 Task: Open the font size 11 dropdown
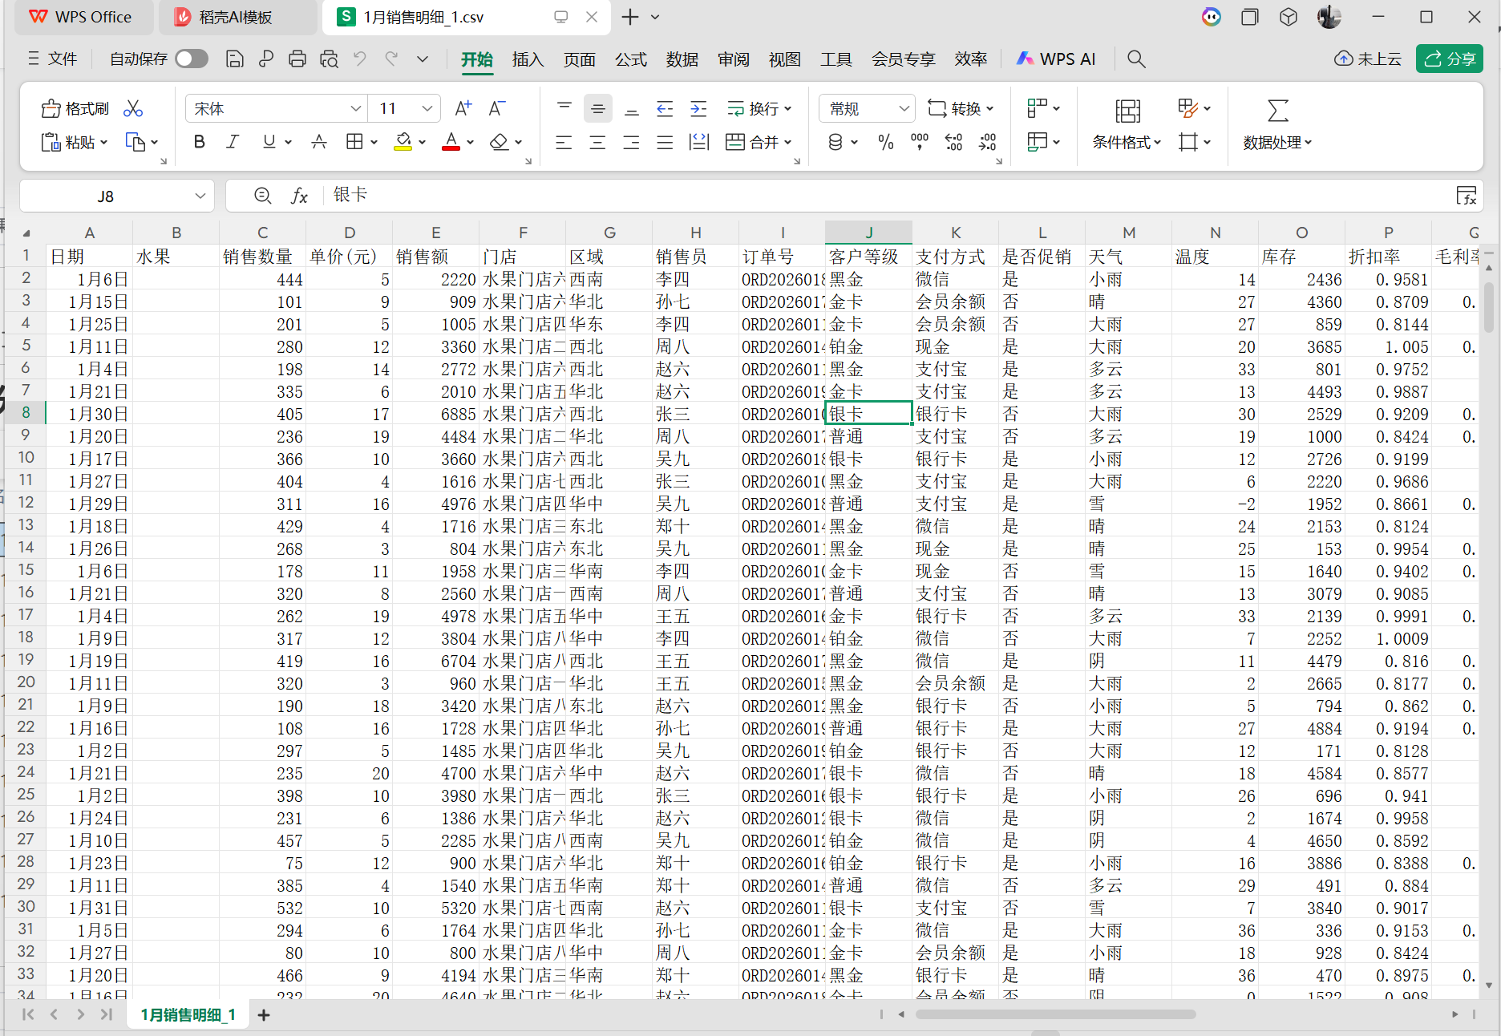point(427,108)
